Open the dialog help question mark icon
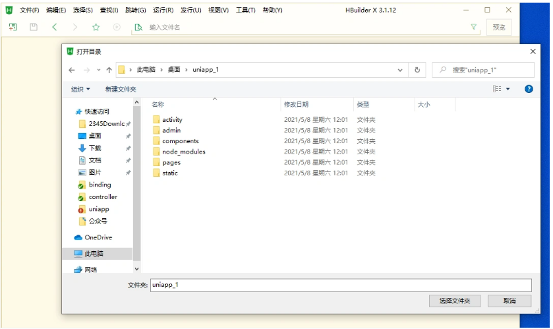This screenshot has height=329, width=553. click(528, 89)
